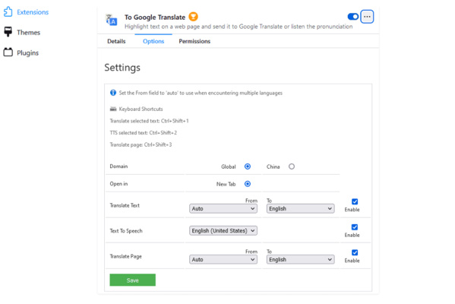Click the blue info icon in Settings
Screen dimensions: 455x304
pos(113,93)
